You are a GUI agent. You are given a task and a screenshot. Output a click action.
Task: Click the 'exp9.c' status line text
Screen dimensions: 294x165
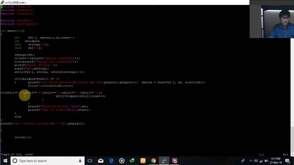17,154
